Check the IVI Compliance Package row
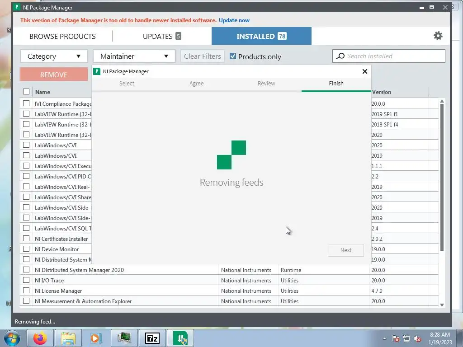463x347 pixels. coord(26,103)
